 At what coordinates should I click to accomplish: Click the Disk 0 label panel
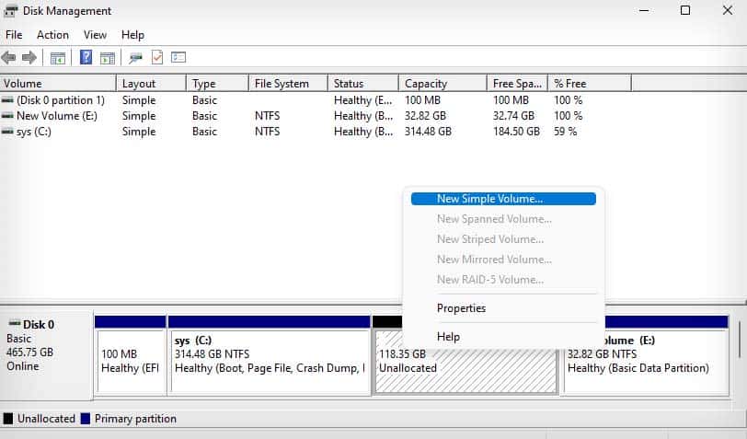pyautogui.click(x=46, y=355)
